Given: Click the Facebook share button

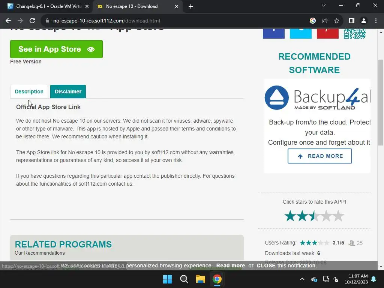Looking at the screenshot, I should point(273,33).
